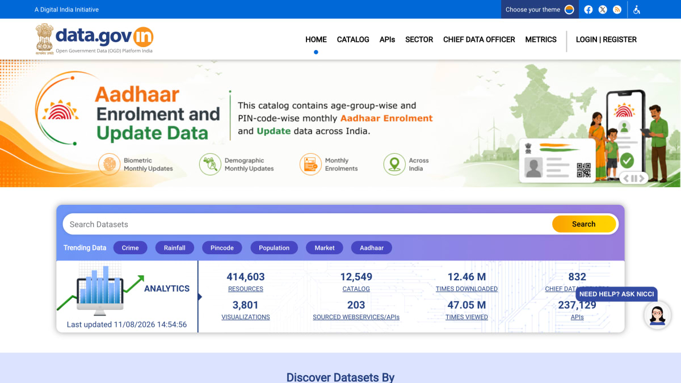Open accessibility options wheelchair icon
The height and width of the screenshot is (383, 681).
637,10
